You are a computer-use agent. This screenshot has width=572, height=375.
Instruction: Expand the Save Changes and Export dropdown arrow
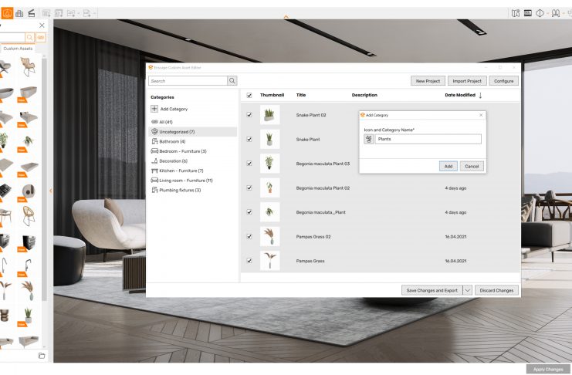(467, 290)
